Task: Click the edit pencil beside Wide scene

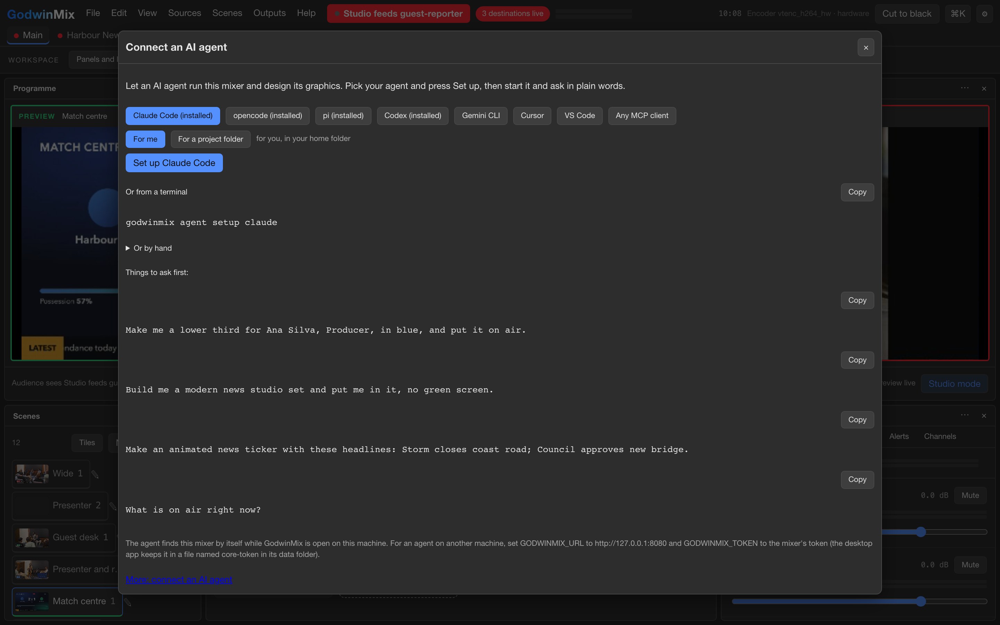Action: click(x=95, y=474)
